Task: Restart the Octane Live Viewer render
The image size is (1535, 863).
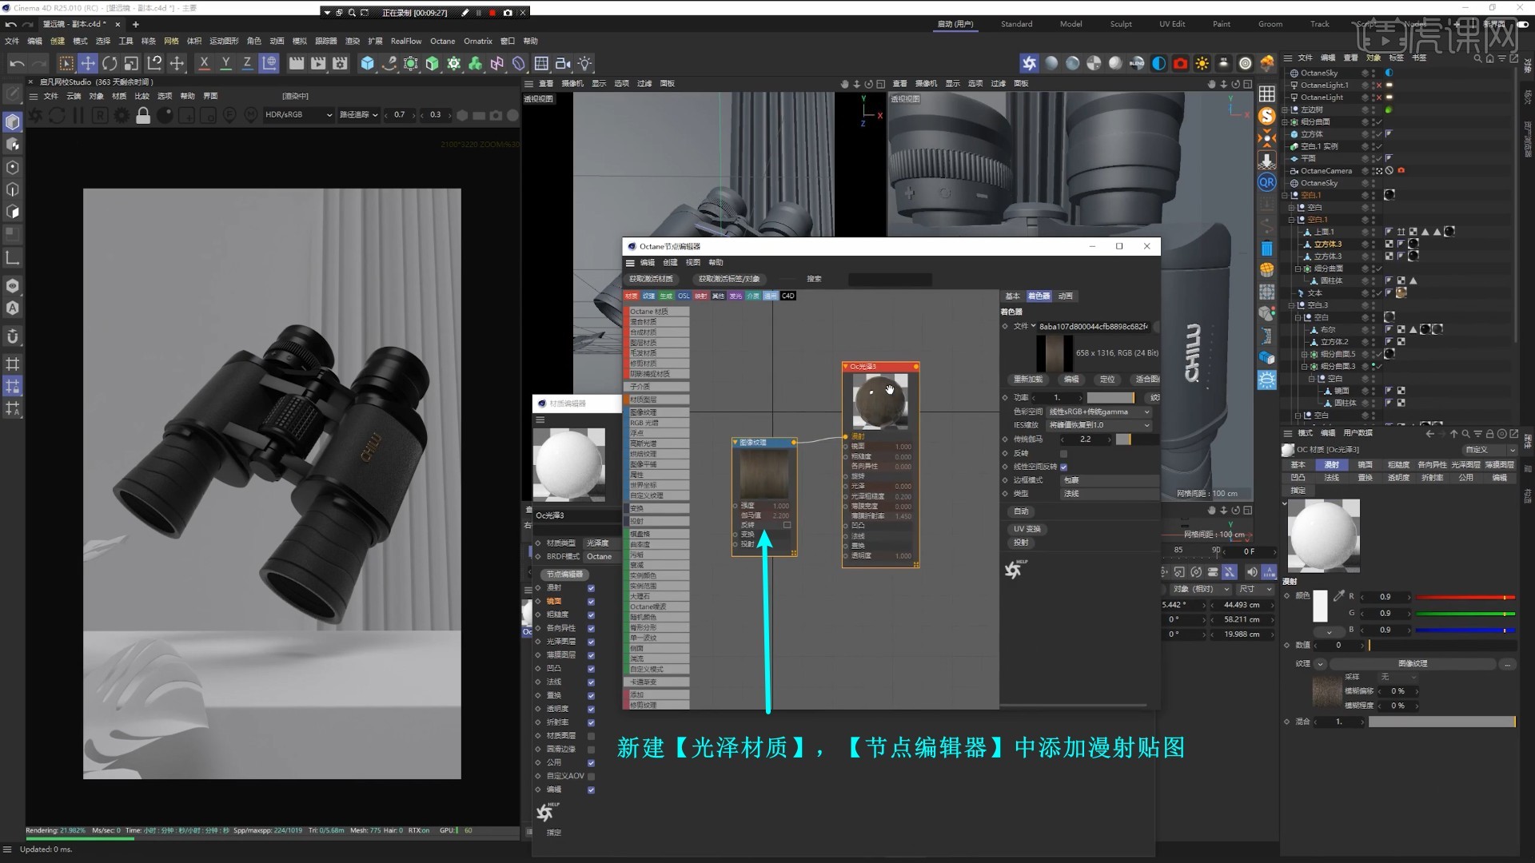Action: coord(56,115)
